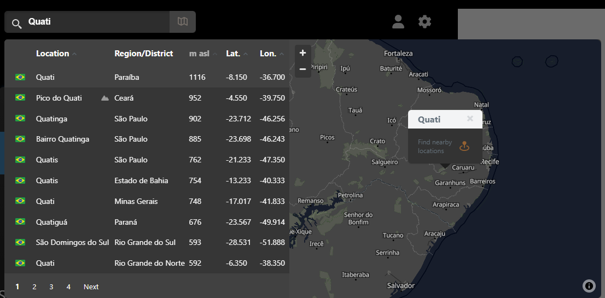Click Fortaleza on the map

click(x=398, y=54)
